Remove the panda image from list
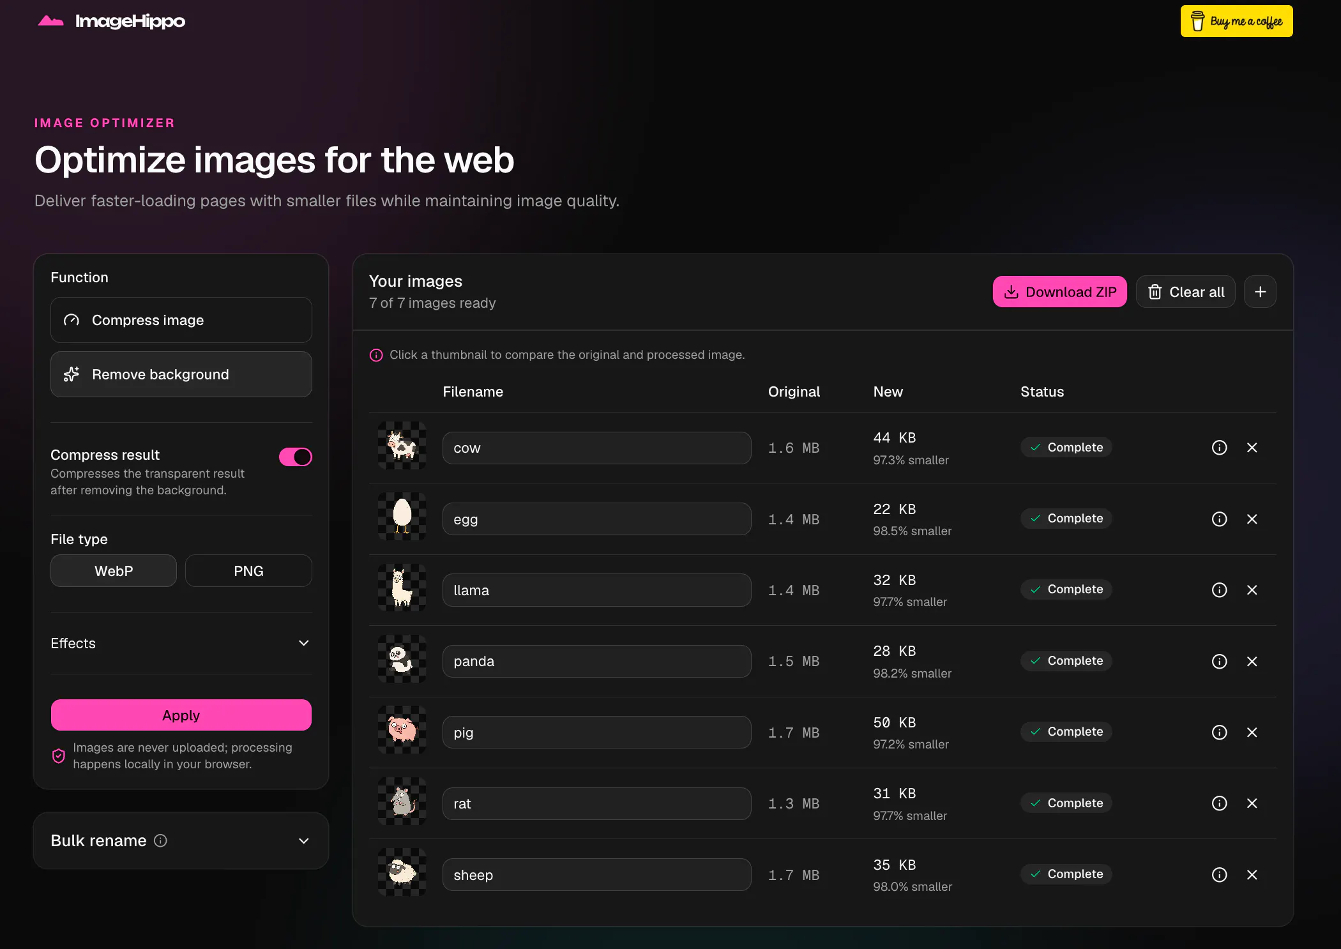Image resolution: width=1341 pixels, height=949 pixels. pyautogui.click(x=1252, y=662)
